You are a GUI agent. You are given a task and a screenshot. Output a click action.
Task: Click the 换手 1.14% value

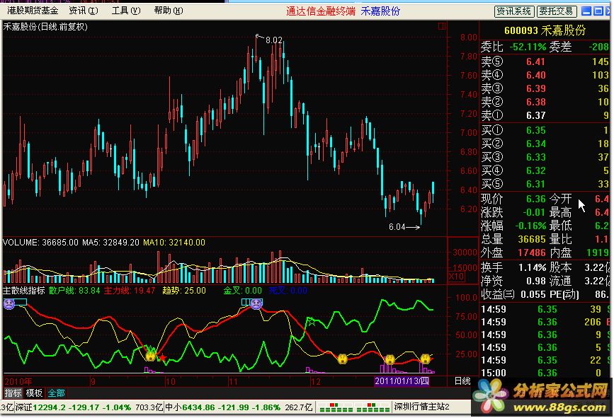tap(532, 267)
